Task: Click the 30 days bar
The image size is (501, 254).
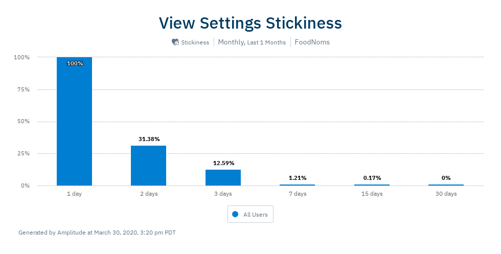Action: pos(446,185)
